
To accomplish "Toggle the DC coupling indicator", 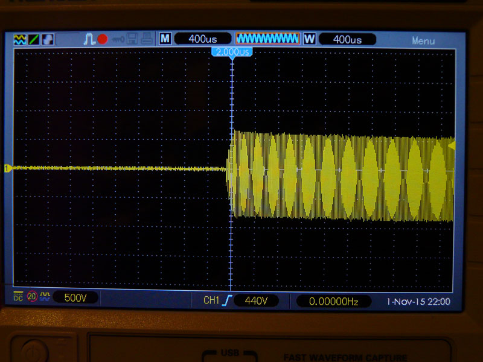I will [18, 296].
